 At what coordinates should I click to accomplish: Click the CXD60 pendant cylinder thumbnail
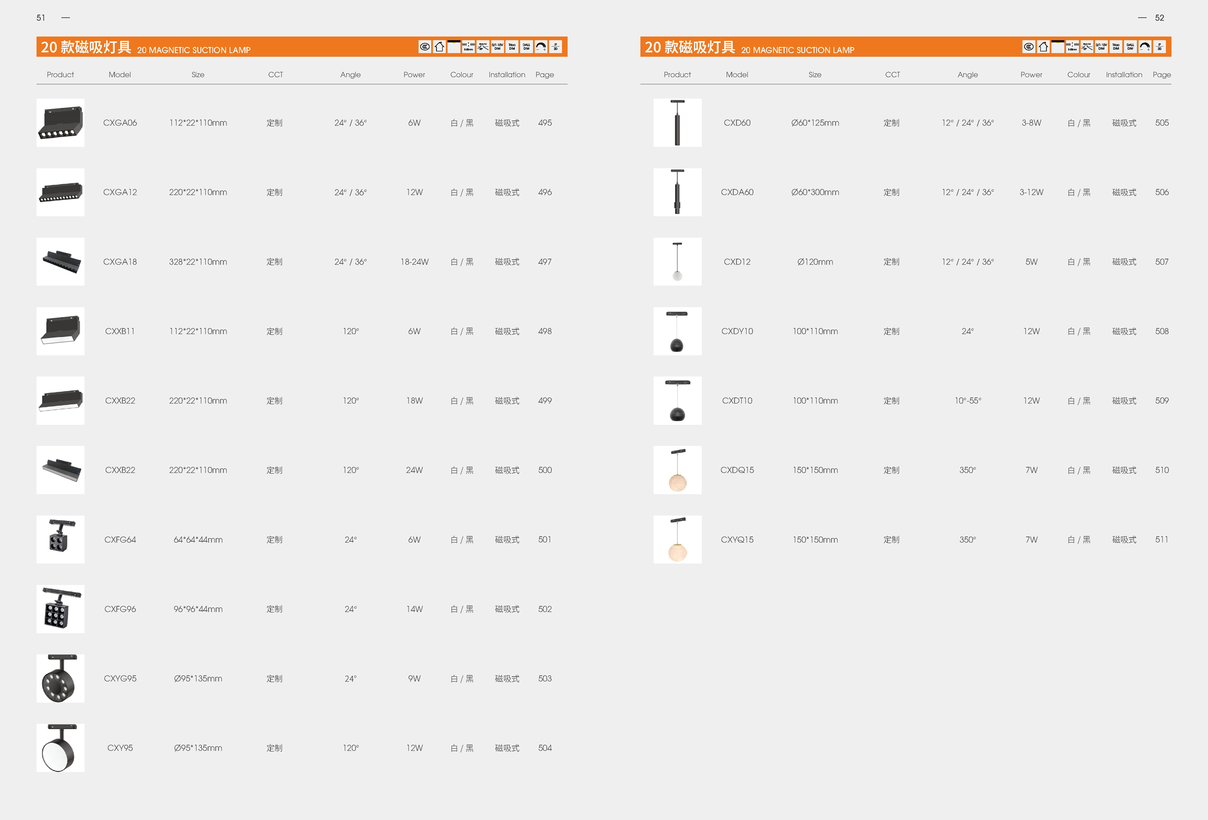677,123
